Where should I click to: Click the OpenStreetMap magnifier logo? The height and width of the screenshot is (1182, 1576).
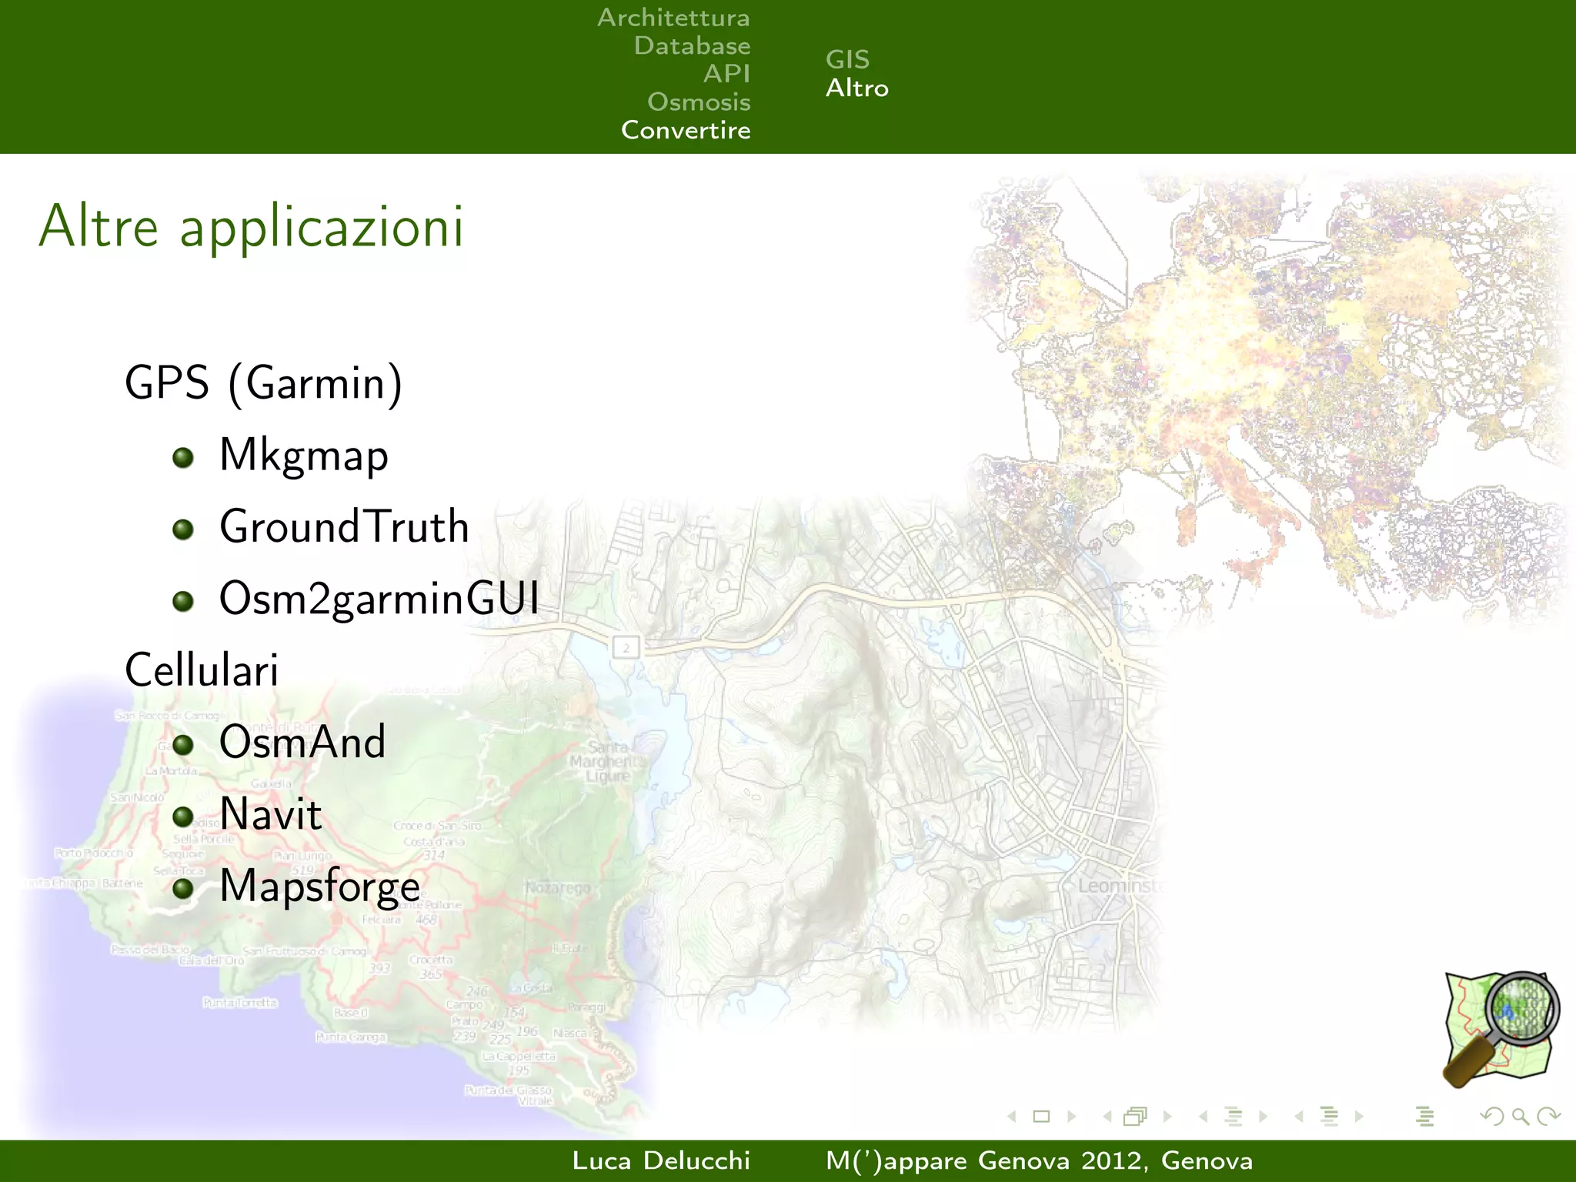coord(1501,1030)
